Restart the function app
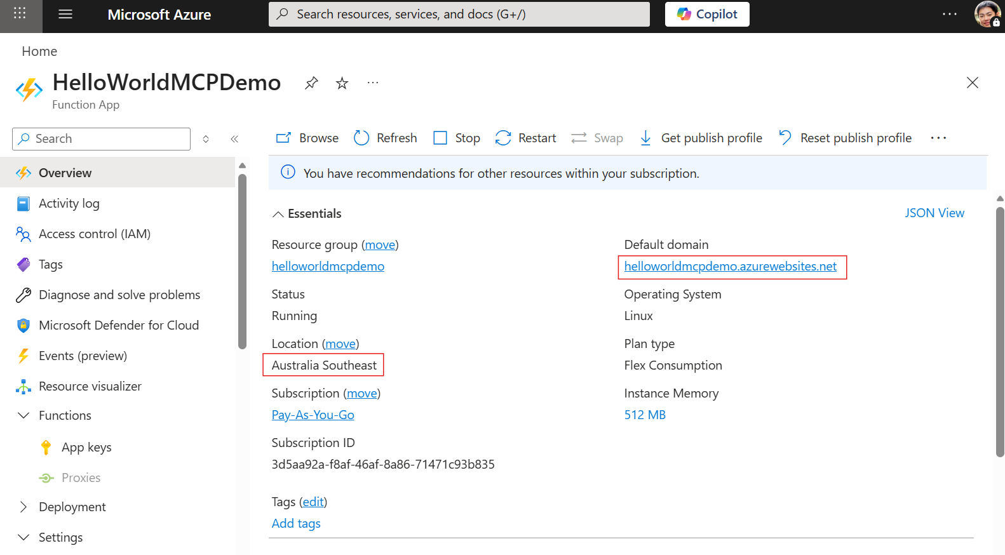This screenshot has width=1005, height=555. (x=526, y=138)
